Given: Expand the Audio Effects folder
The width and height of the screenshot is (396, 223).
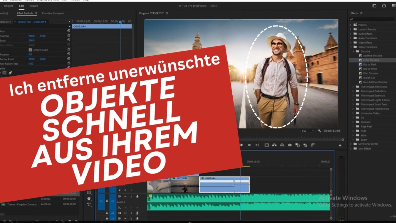Looking at the screenshot, I should point(351,34).
